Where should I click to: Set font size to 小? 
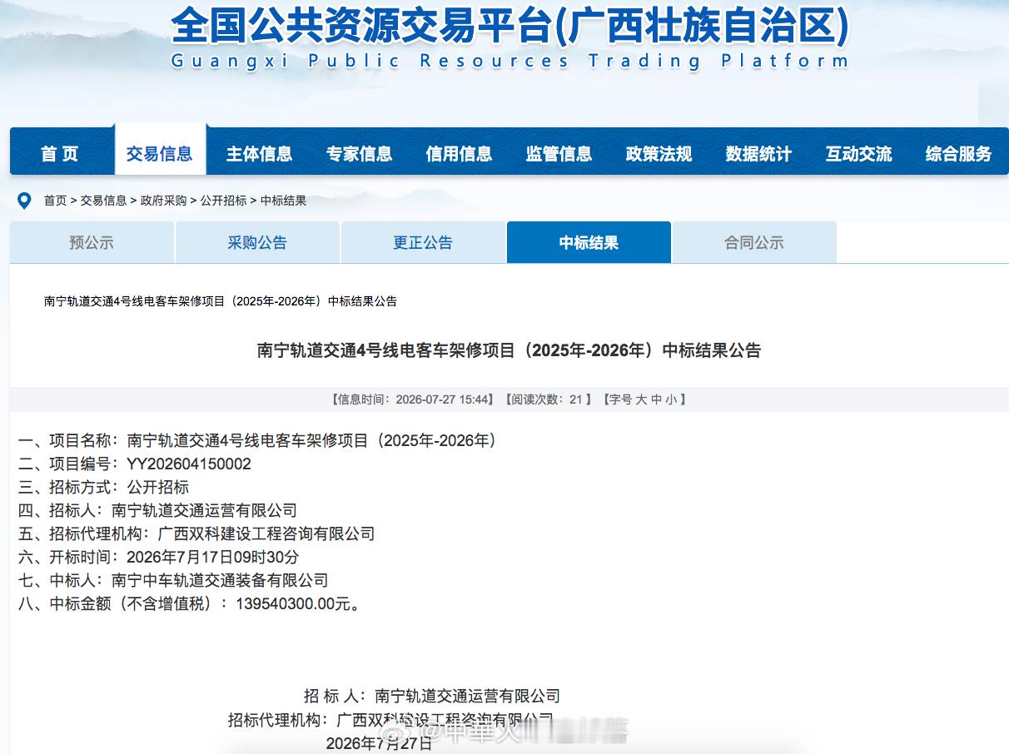(x=671, y=399)
